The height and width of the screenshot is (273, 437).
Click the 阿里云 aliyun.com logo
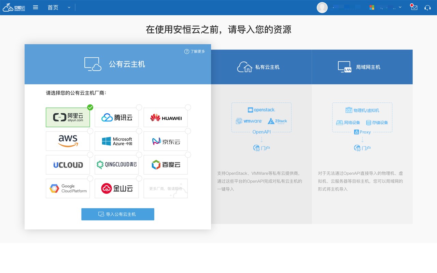68,117
